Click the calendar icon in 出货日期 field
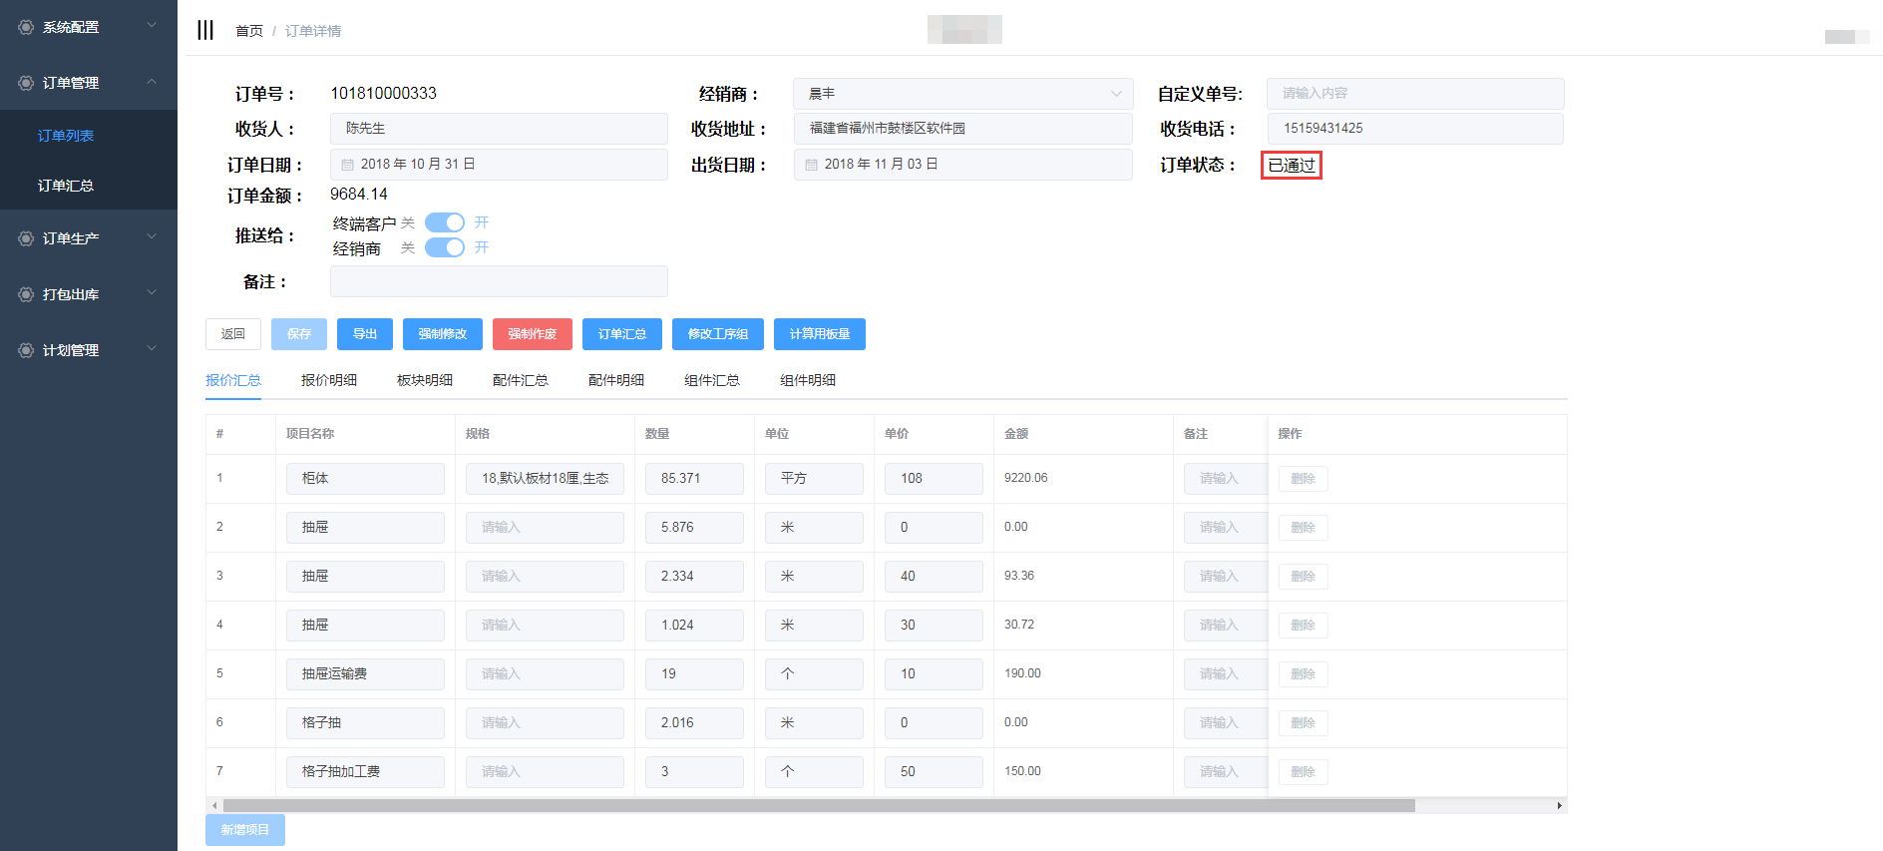The image size is (1883, 851). [x=812, y=165]
